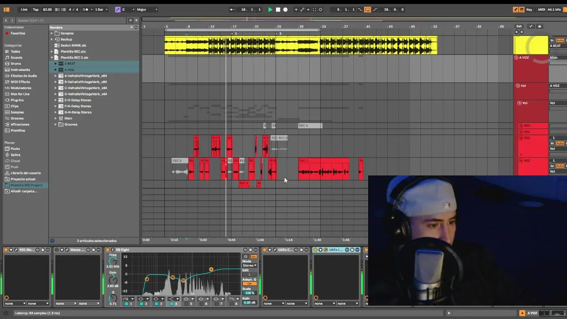The image size is (567, 319).
Task: Expand A-ValhallaVintageVerb_x64 item
Action: coord(55,76)
